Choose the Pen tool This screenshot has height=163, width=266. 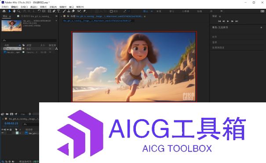(54, 11)
